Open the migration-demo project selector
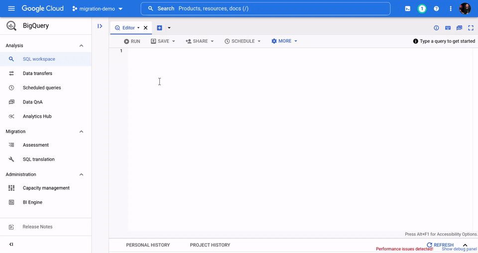Screen dimensions: 478x253 coord(98,8)
